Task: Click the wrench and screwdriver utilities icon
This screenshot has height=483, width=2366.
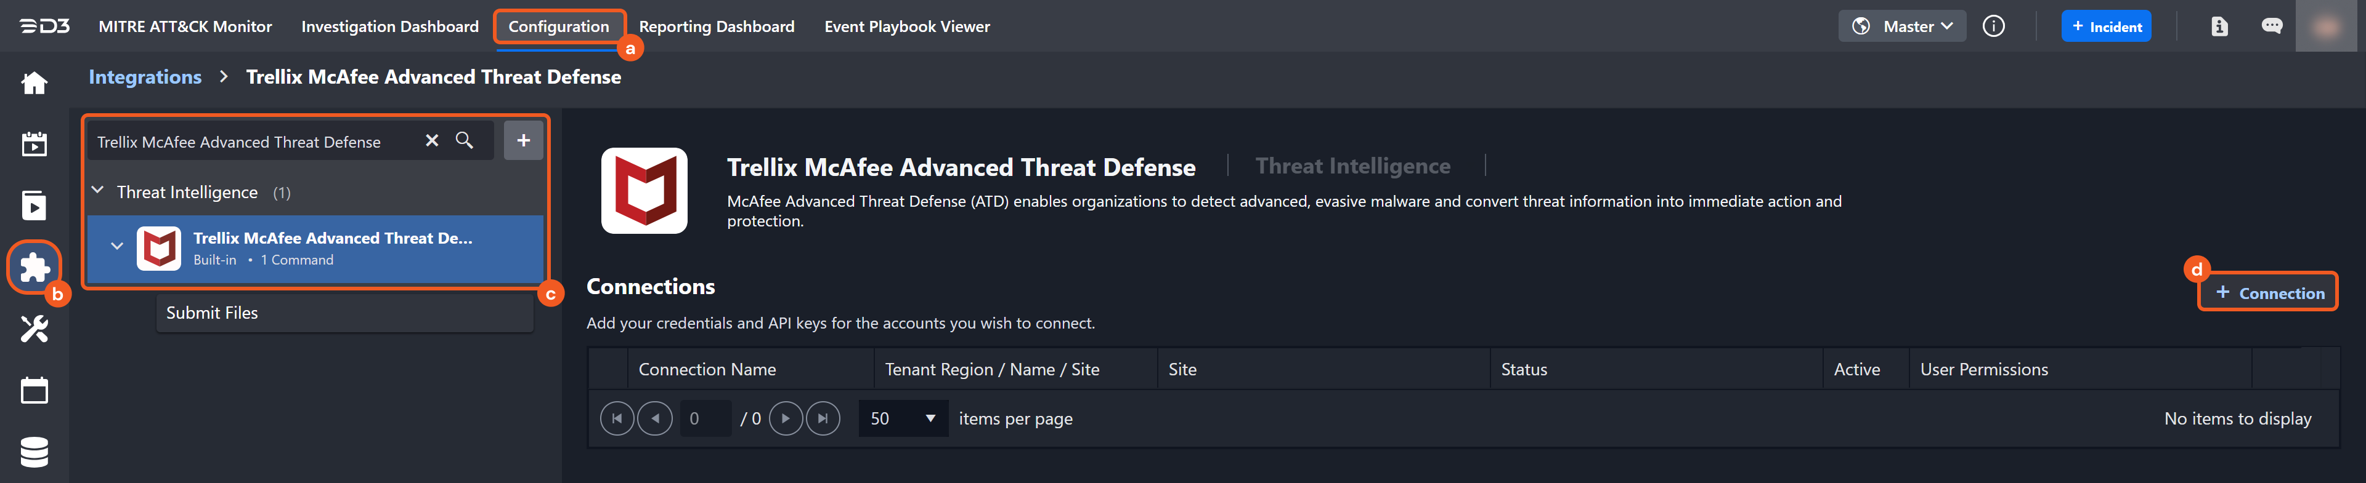Action: (34, 328)
